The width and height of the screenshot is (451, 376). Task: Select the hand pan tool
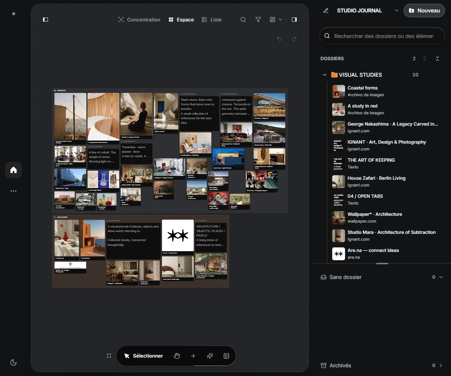point(177,356)
